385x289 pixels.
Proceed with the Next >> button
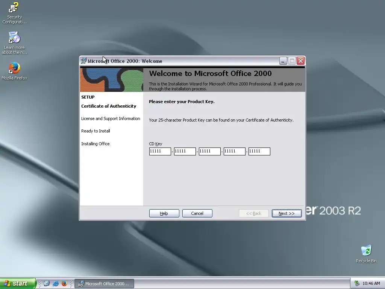pyautogui.click(x=286, y=213)
